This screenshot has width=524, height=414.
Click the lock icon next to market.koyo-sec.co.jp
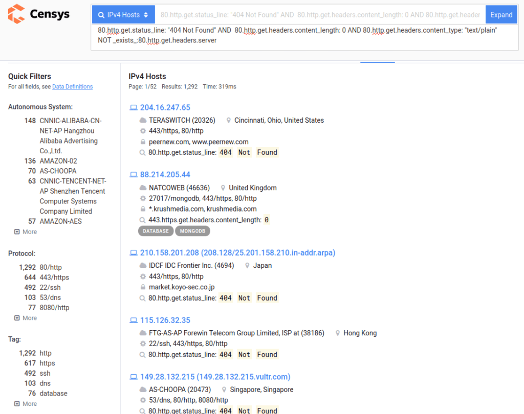click(x=143, y=287)
